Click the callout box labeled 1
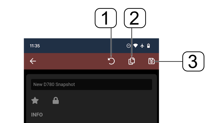222x123 pixels. (x=105, y=18)
